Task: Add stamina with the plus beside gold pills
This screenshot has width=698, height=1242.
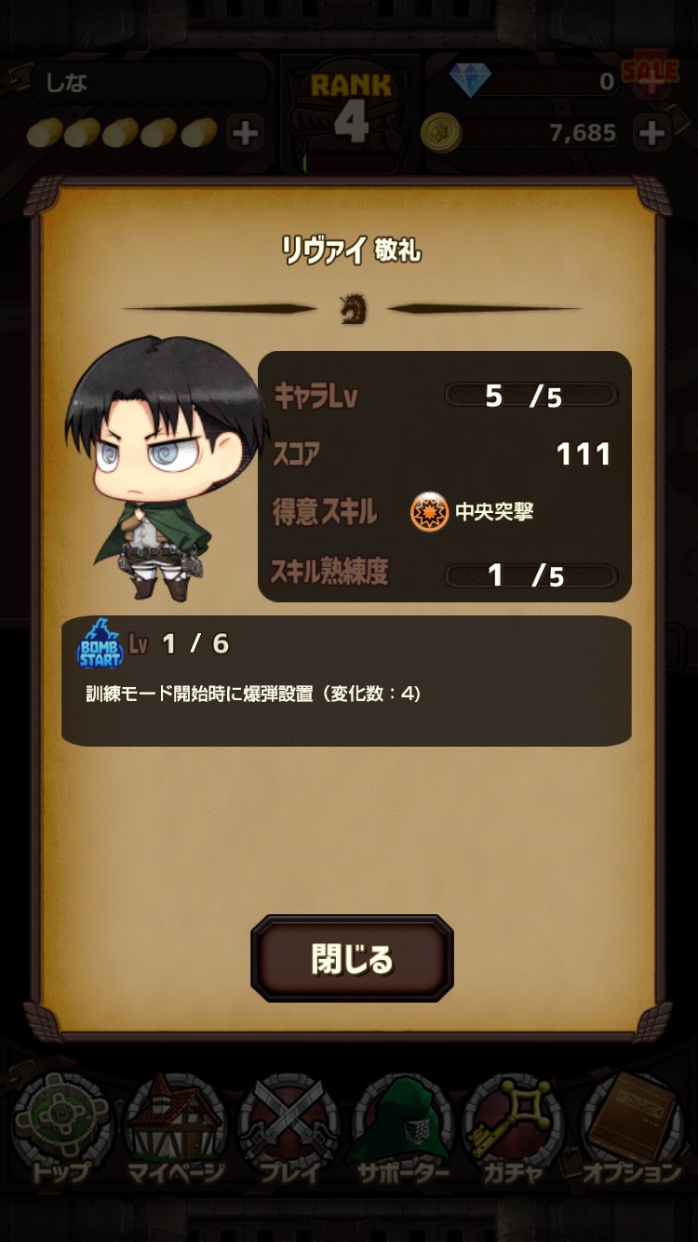Action: click(x=246, y=133)
